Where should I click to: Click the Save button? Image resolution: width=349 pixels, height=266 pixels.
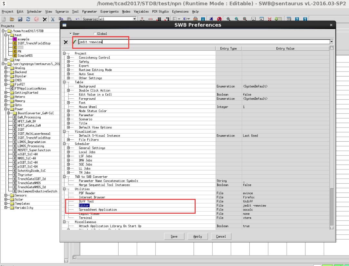(x=174, y=236)
